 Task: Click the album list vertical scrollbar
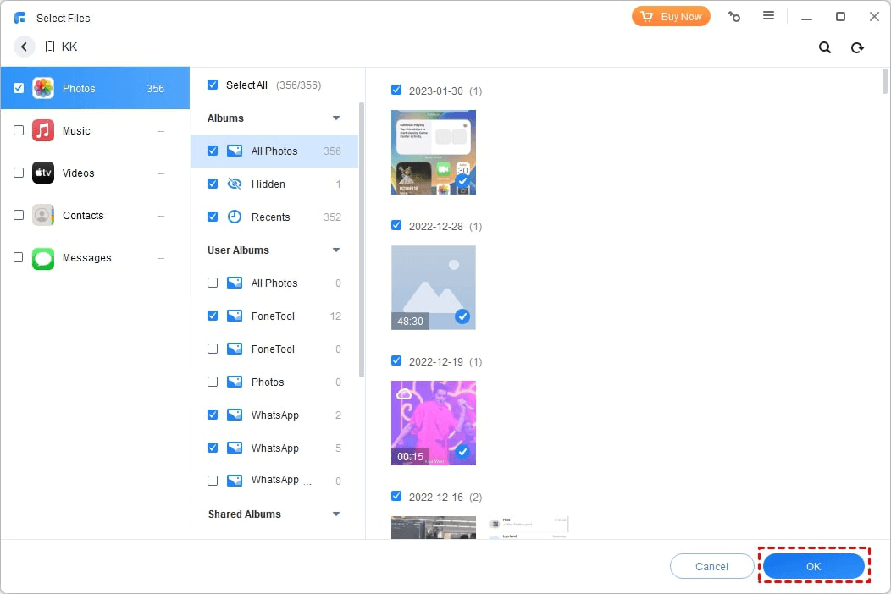(x=362, y=237)
